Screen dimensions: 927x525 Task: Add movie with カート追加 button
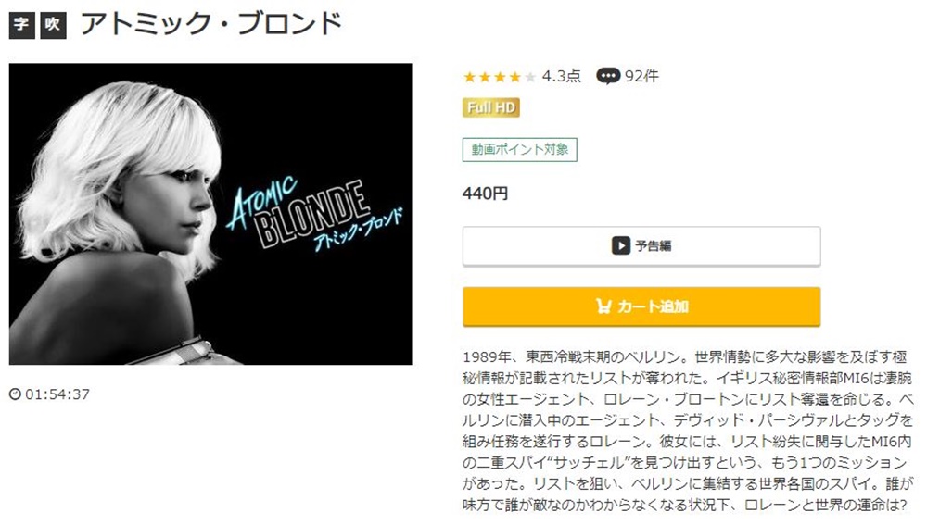coord(641,306)
